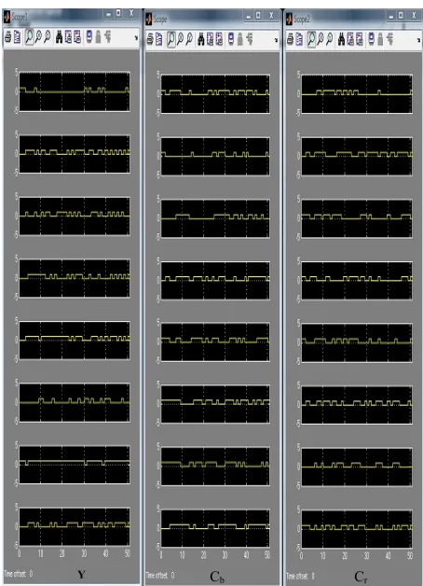Save current axes settings in Scope2 toolbar

point(350,39)
